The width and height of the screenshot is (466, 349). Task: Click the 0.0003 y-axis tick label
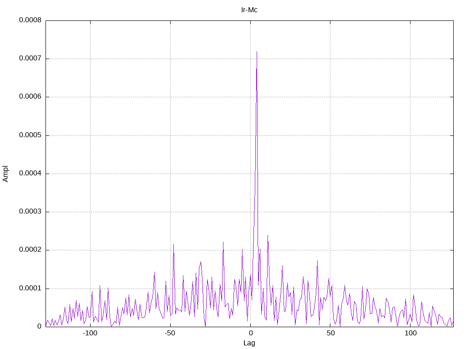pyautogui.click(x=30, y=212)
